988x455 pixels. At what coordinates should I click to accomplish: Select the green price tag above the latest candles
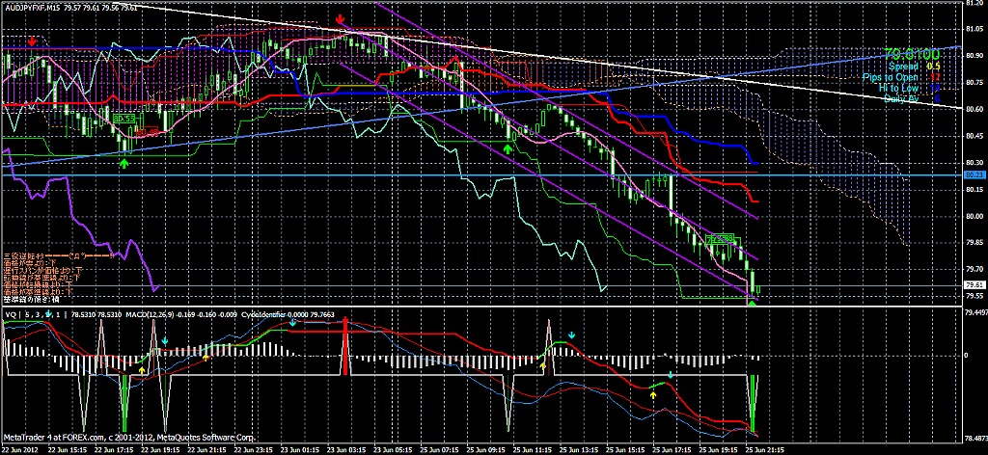pos(722,239)
